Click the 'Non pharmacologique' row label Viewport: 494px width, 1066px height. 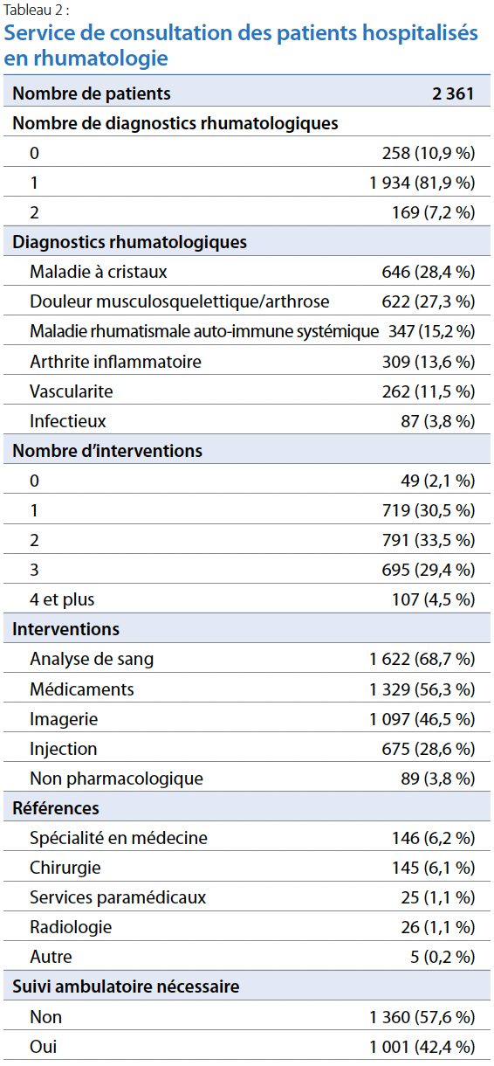[116, 778]
